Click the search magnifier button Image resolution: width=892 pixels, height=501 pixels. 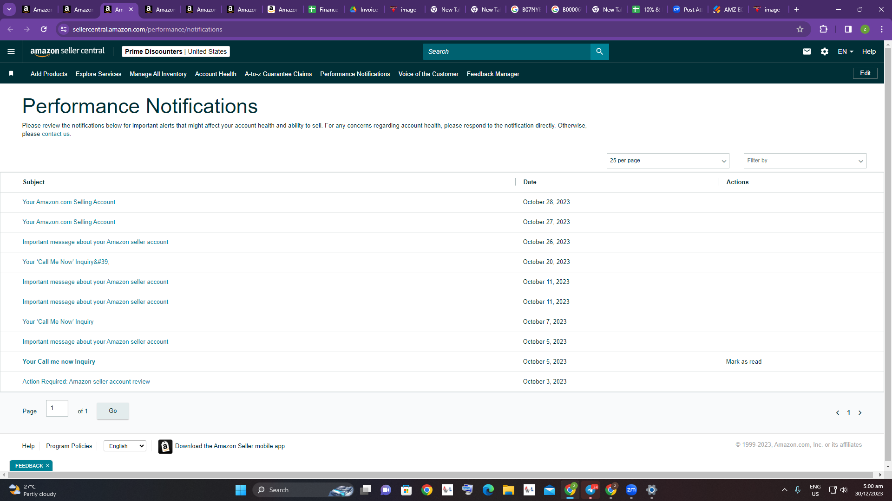click(x=599, y=51)
